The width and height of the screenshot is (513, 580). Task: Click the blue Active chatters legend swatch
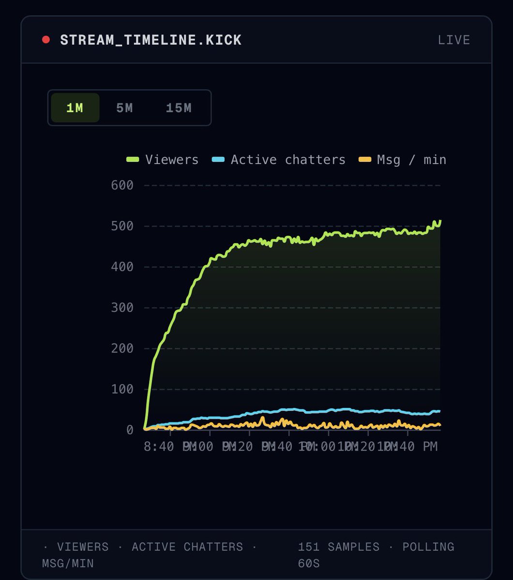click(218, 159)
